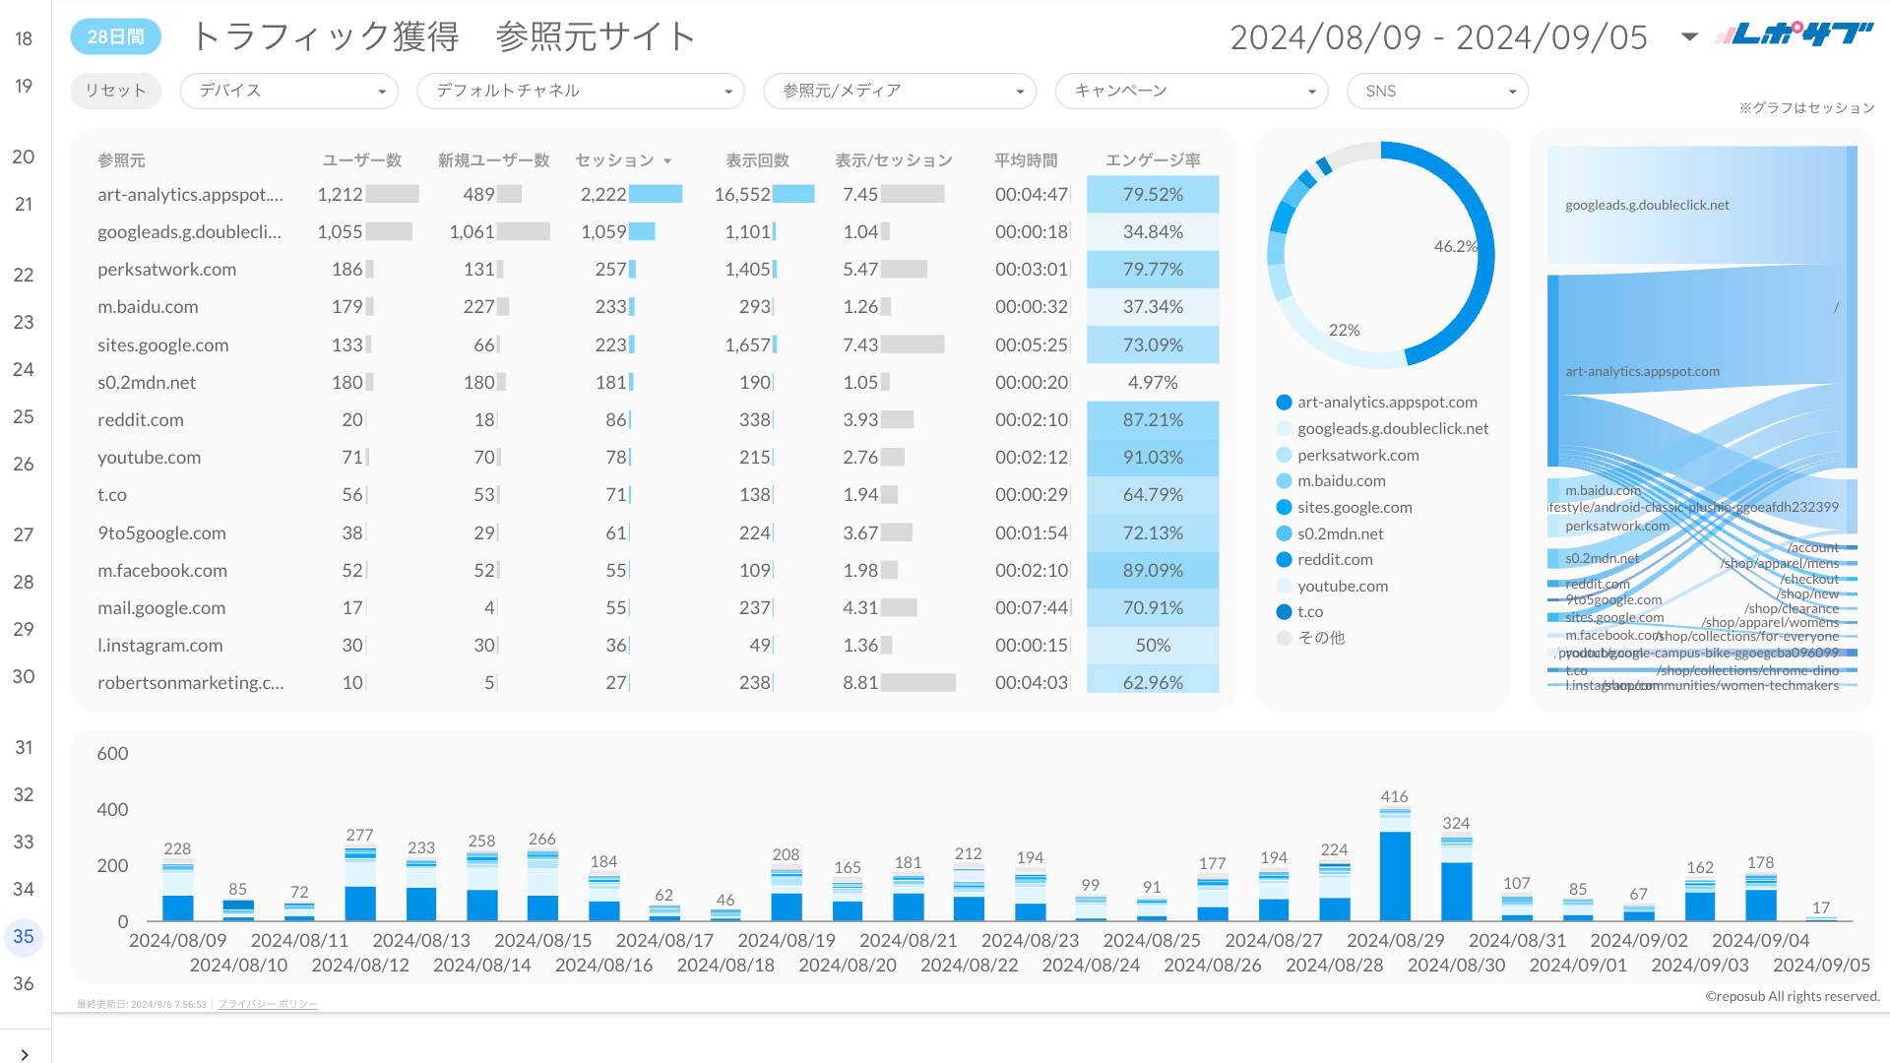Image resolution: width=1890 pixels, height=1063 pixels.
Task: Select page 35 in the left page list
Action: point(24,937)
